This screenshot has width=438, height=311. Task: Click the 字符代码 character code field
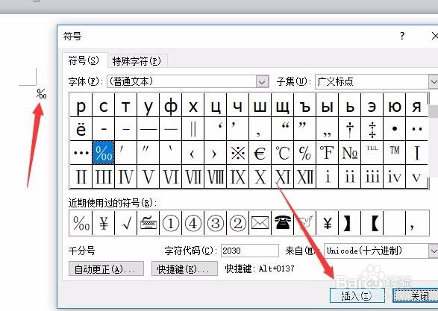pyautogui.click(x=250, y=251)
